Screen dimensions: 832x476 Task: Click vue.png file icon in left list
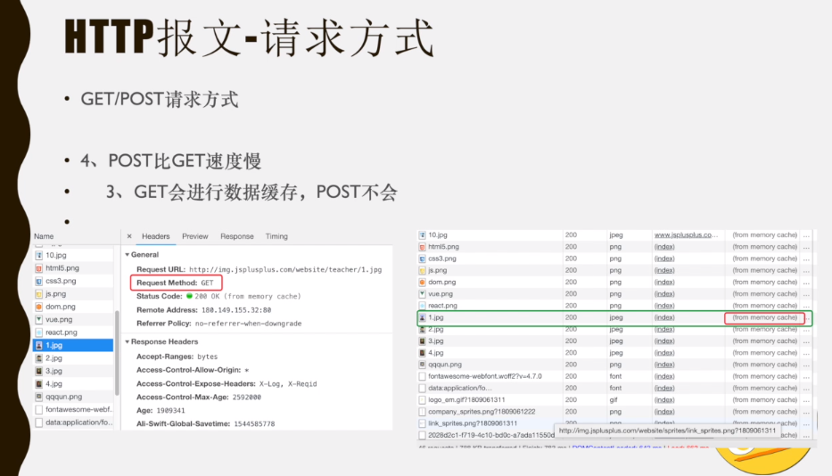(38, 319)
